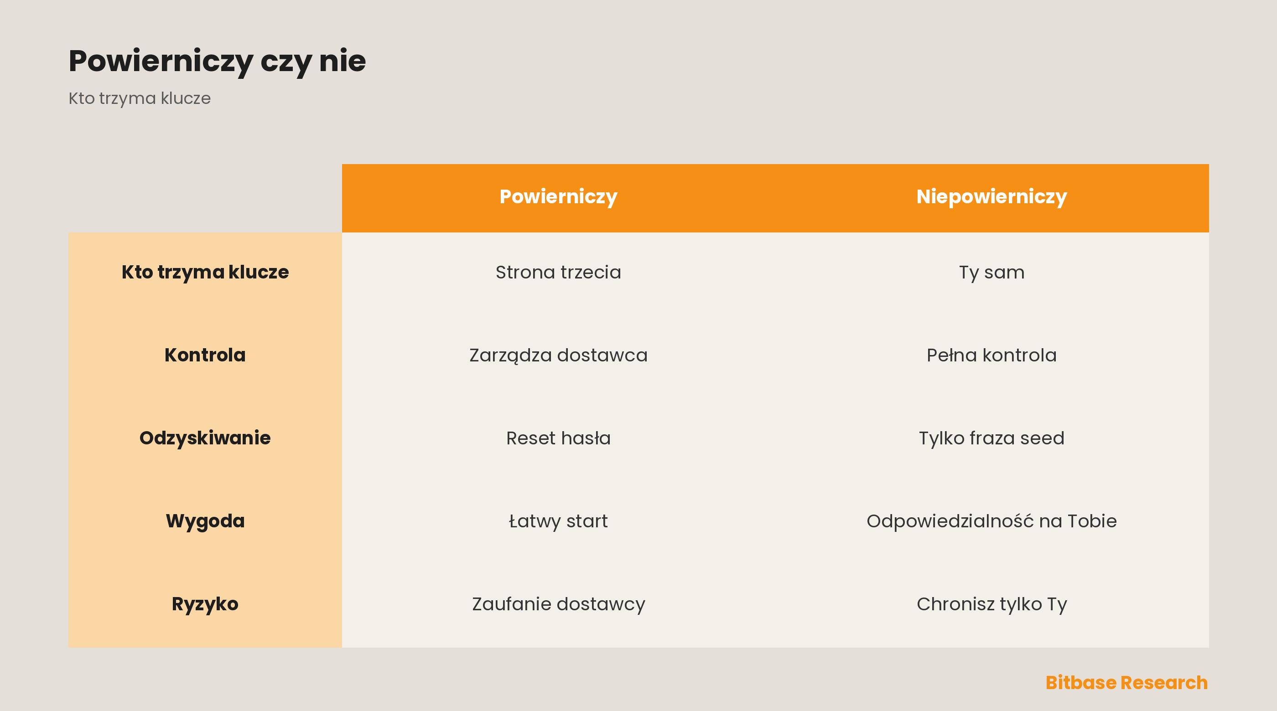Click the slide title "Powierniczy czy nie"
Screen dimensions: 1277x711
pyautogui.click(x=217, y=62)
